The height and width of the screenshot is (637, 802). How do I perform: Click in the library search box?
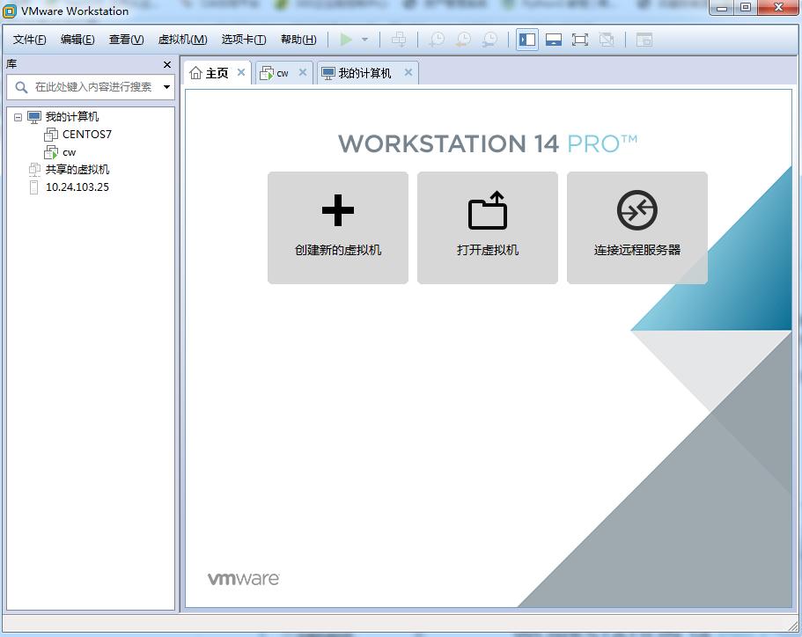(88, 87)
